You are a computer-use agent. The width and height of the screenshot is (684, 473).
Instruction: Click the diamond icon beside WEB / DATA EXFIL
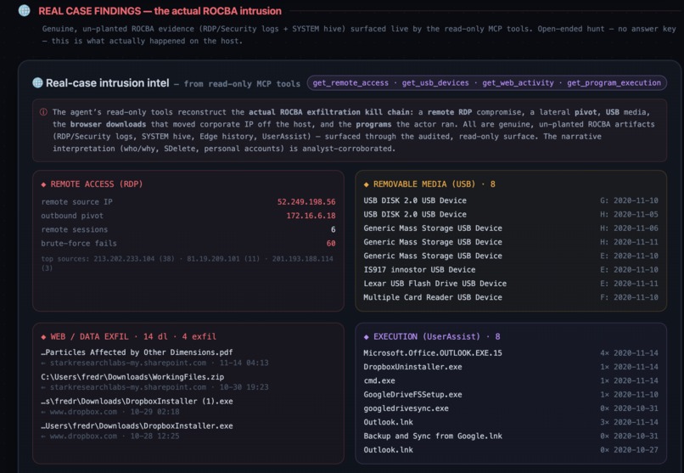coord(43,337)
